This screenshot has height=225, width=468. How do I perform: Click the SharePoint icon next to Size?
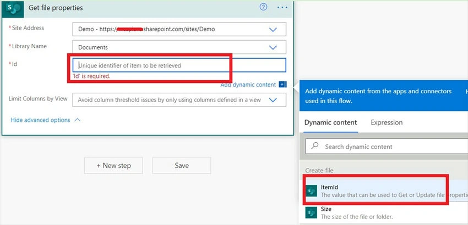pyautogui.click(x=311, y=213)
